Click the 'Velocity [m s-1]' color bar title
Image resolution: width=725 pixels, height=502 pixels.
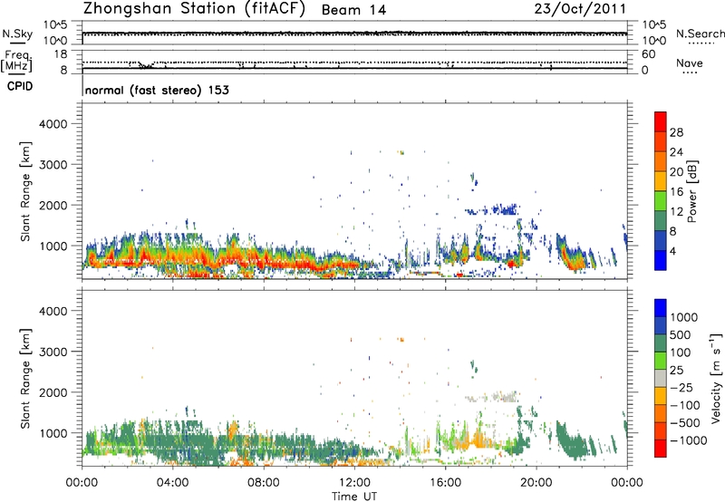pyautogui.click(x=716, y=378)
